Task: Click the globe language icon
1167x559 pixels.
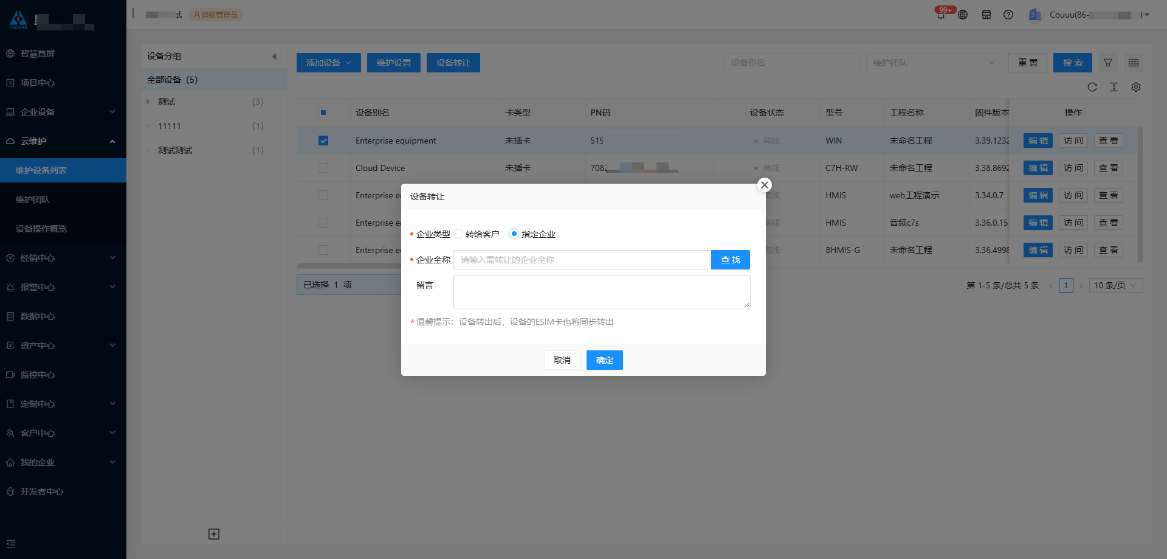Action: click(x=963, y=15)
